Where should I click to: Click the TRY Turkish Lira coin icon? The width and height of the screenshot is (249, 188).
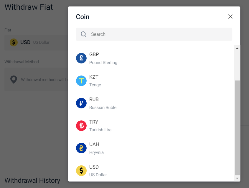[81, 126]
